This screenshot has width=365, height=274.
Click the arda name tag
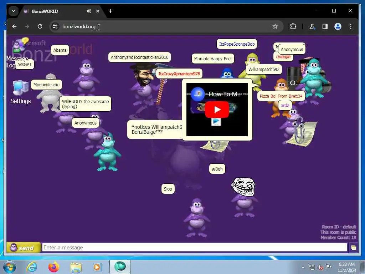[x=285, y=106]
